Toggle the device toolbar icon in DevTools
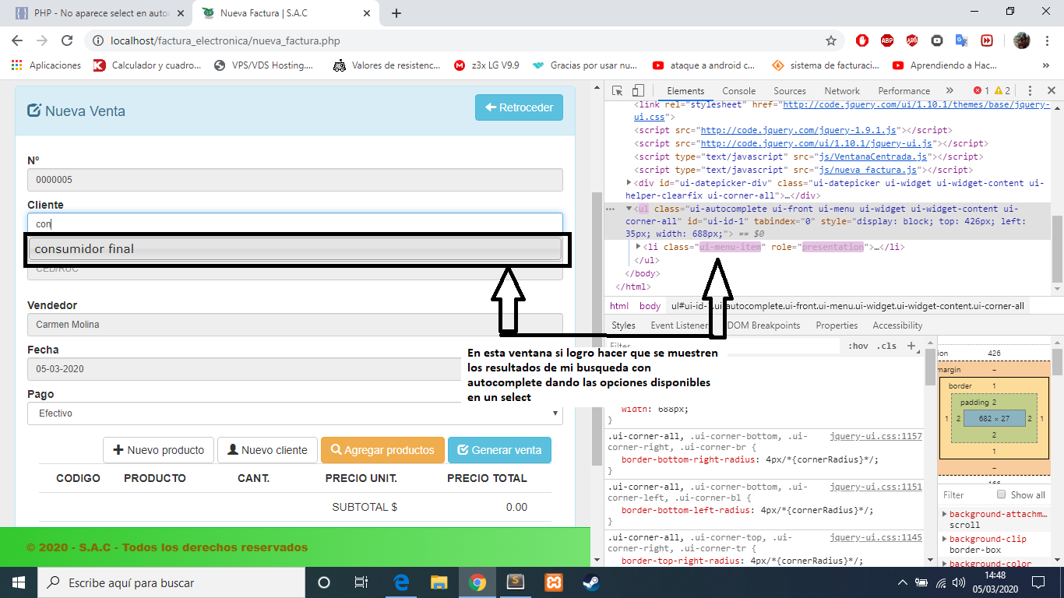Image resolution: width=1064 pixels, height=598 pixels. coord(638,90)
